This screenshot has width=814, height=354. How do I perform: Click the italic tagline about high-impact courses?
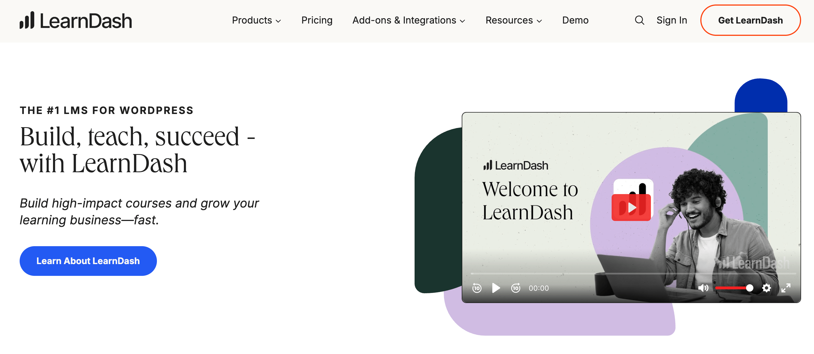(x=139, y=211)
